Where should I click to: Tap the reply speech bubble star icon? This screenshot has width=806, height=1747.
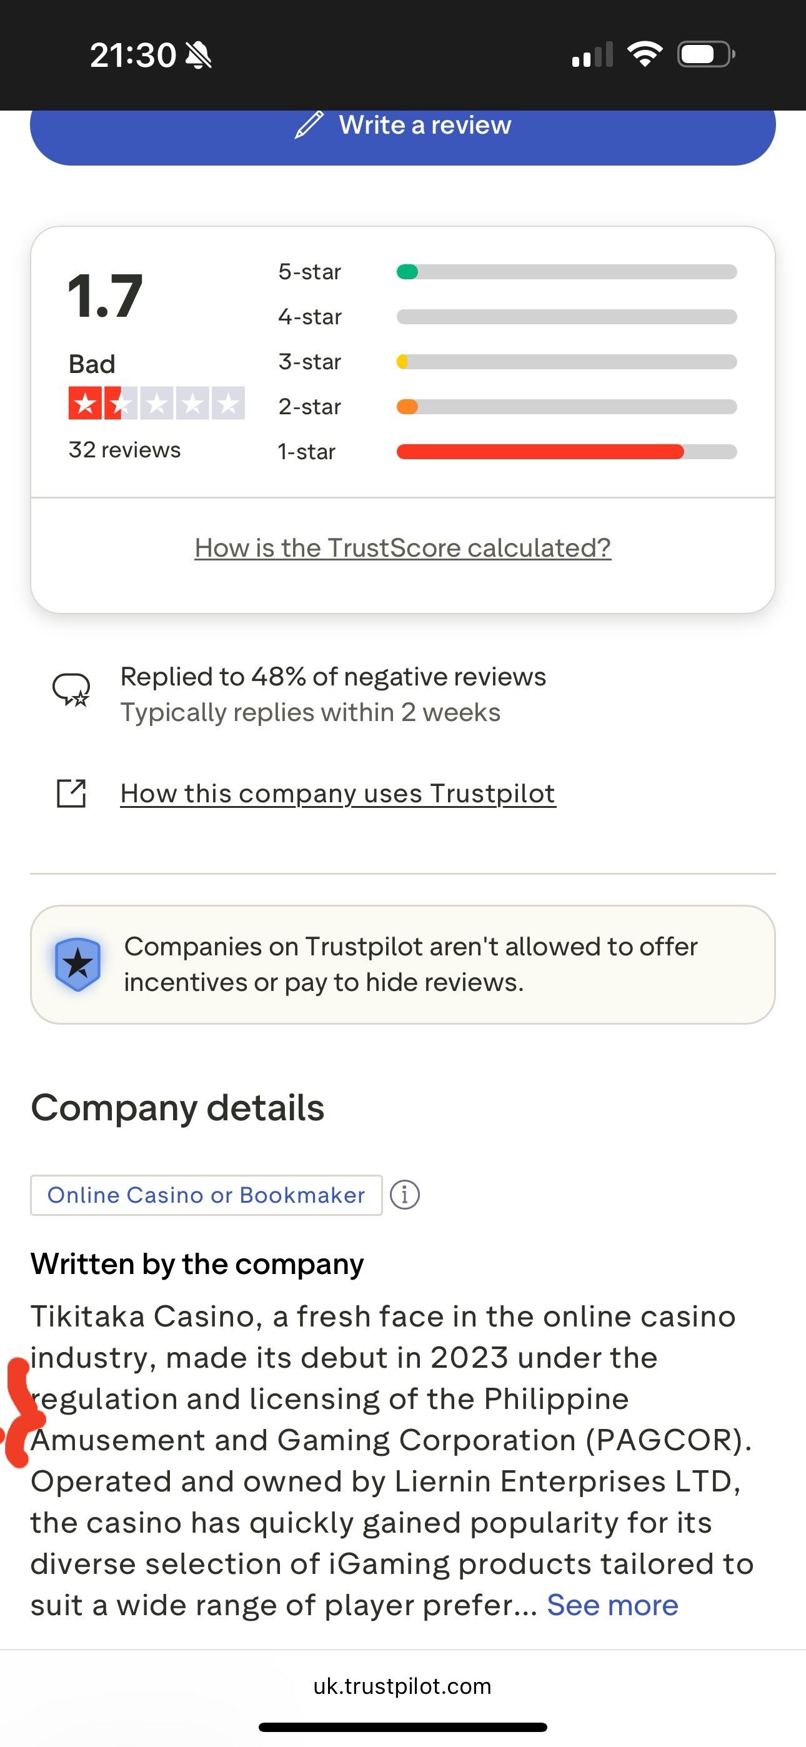[71, 689]
